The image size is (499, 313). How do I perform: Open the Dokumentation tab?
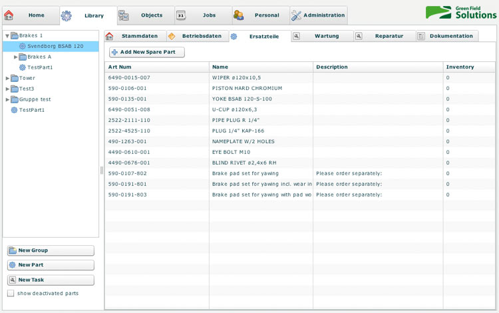pyautogui.click(x=450, y=36)
